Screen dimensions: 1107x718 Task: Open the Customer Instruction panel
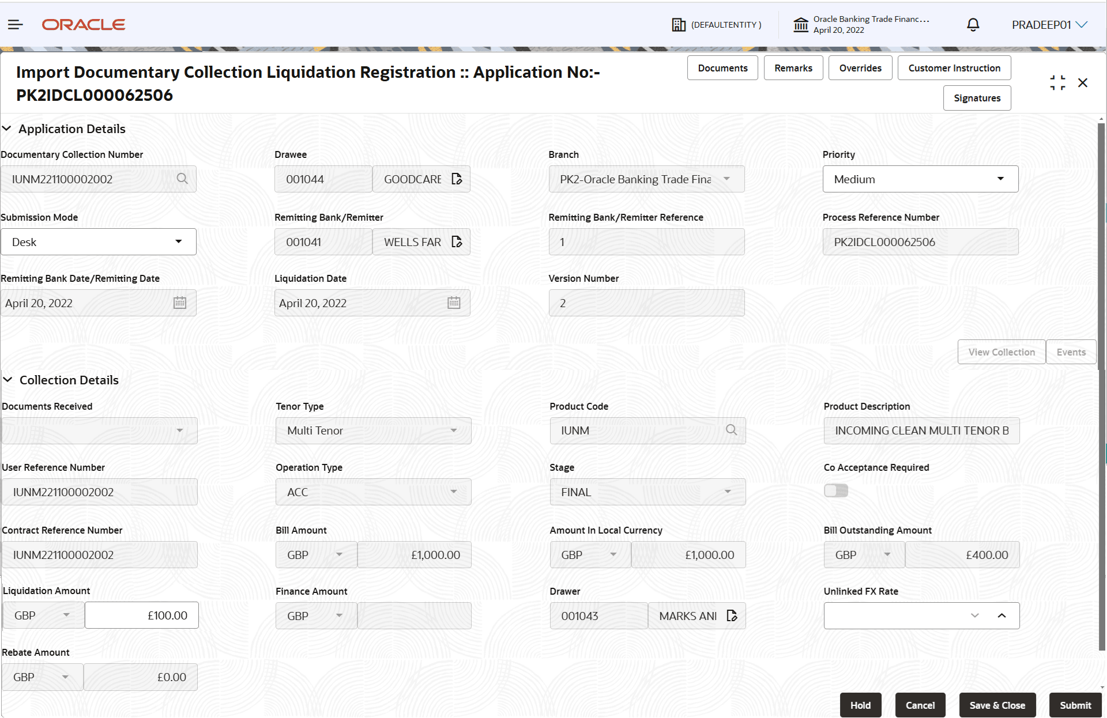coord(954,67)
